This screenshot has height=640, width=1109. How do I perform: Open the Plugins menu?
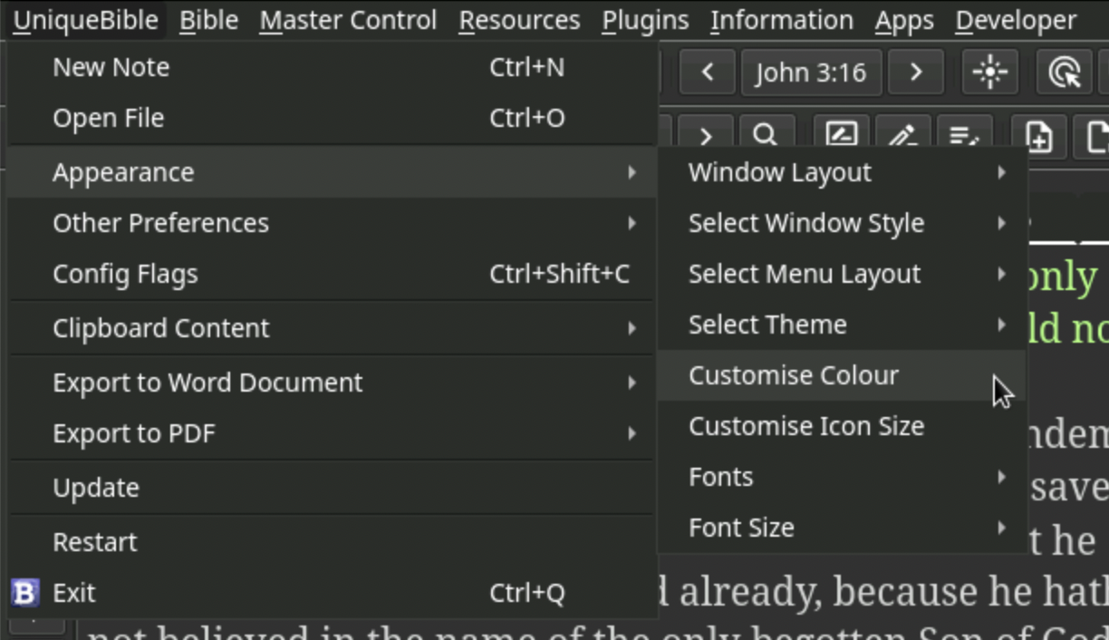[x=645, y=20]
